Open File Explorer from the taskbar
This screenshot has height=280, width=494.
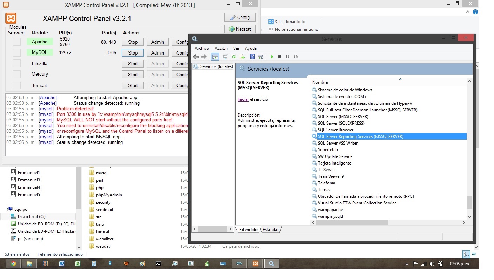pyautogui.click(x=29, y=264)
